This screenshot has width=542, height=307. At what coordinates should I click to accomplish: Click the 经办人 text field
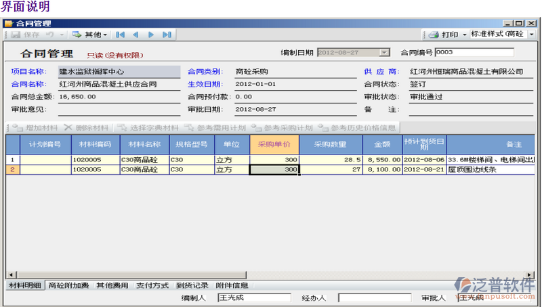[374, 298]
